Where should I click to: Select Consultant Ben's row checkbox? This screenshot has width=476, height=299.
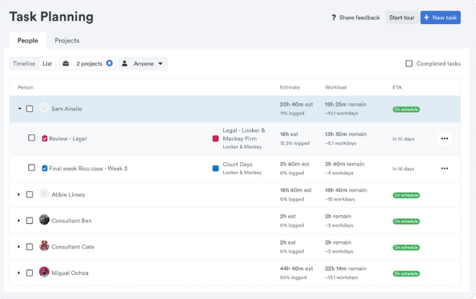tap(30, 221)
